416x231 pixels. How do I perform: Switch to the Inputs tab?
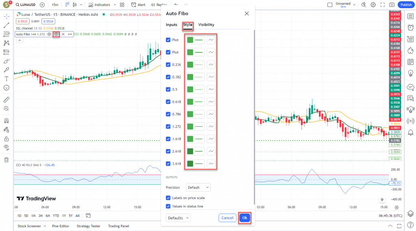[x=171, y=25]
